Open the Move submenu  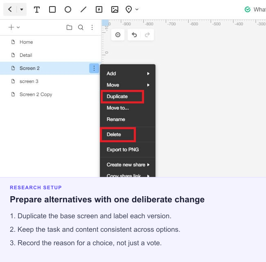coord(128,85)
